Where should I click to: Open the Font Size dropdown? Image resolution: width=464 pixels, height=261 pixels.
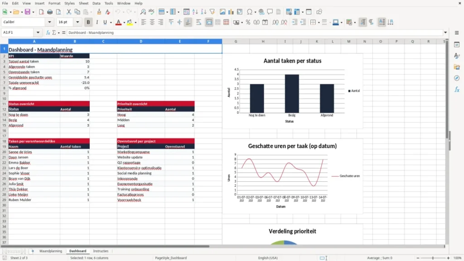pyautogui.click(x=77, y=22)
